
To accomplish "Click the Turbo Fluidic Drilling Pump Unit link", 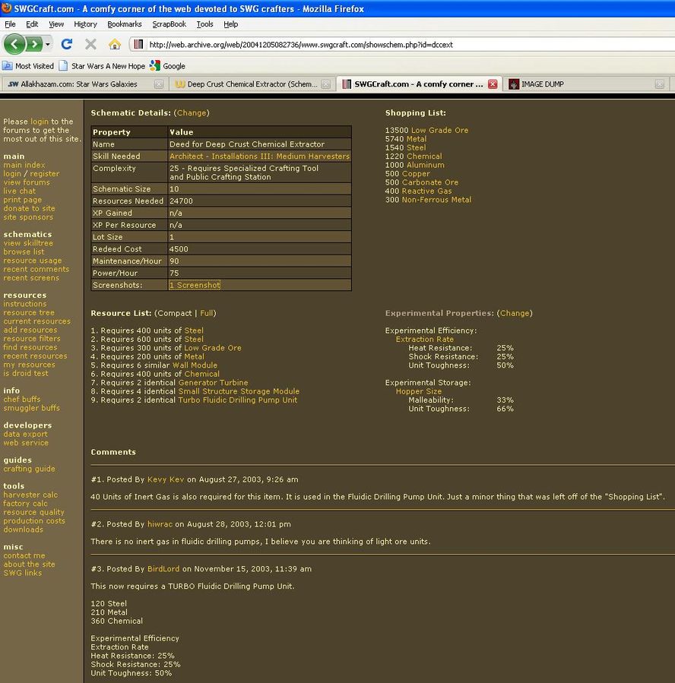I will pyautogui.click(x=237, y=400).
